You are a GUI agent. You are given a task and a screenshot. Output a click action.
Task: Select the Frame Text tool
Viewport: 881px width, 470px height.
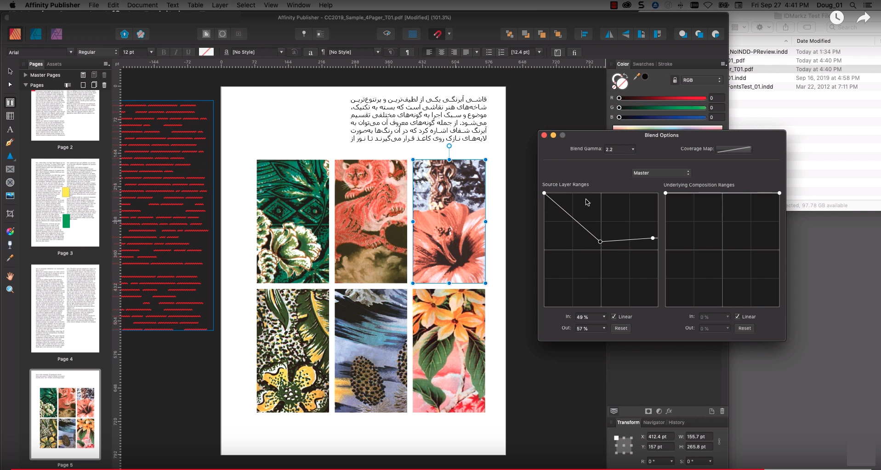(10, 102)
